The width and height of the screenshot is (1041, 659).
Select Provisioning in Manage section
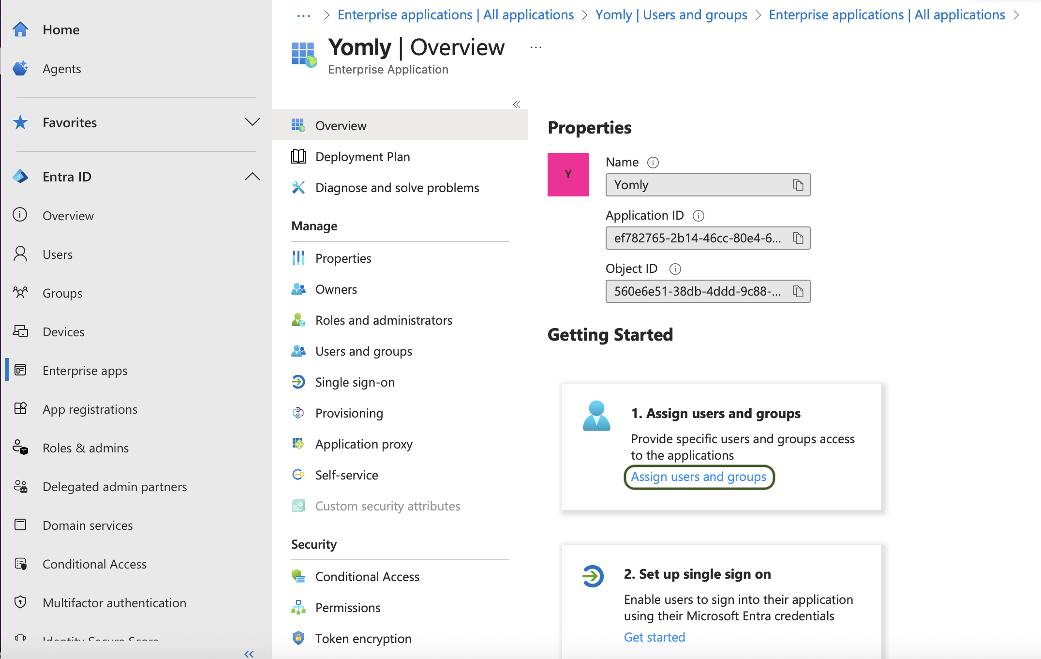click(349, 413)
